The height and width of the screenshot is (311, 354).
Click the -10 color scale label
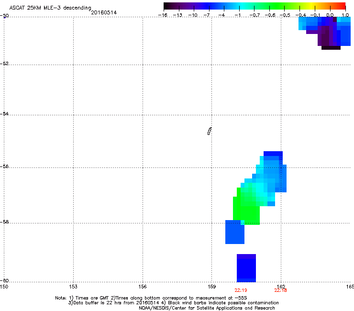pos(193,15)
